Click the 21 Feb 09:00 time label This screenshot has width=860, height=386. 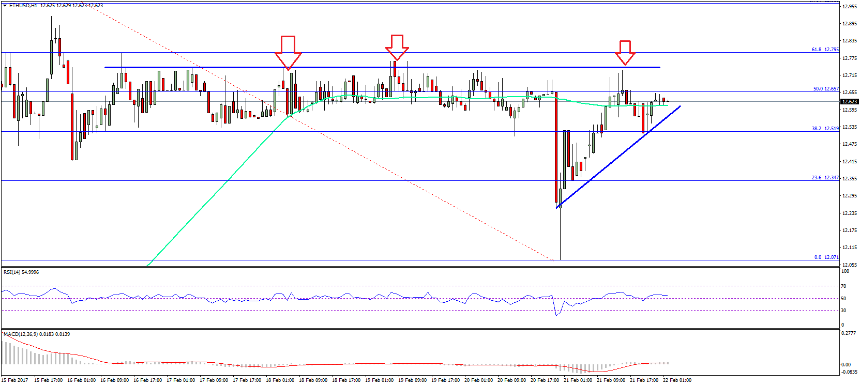(x=611, y=380)
